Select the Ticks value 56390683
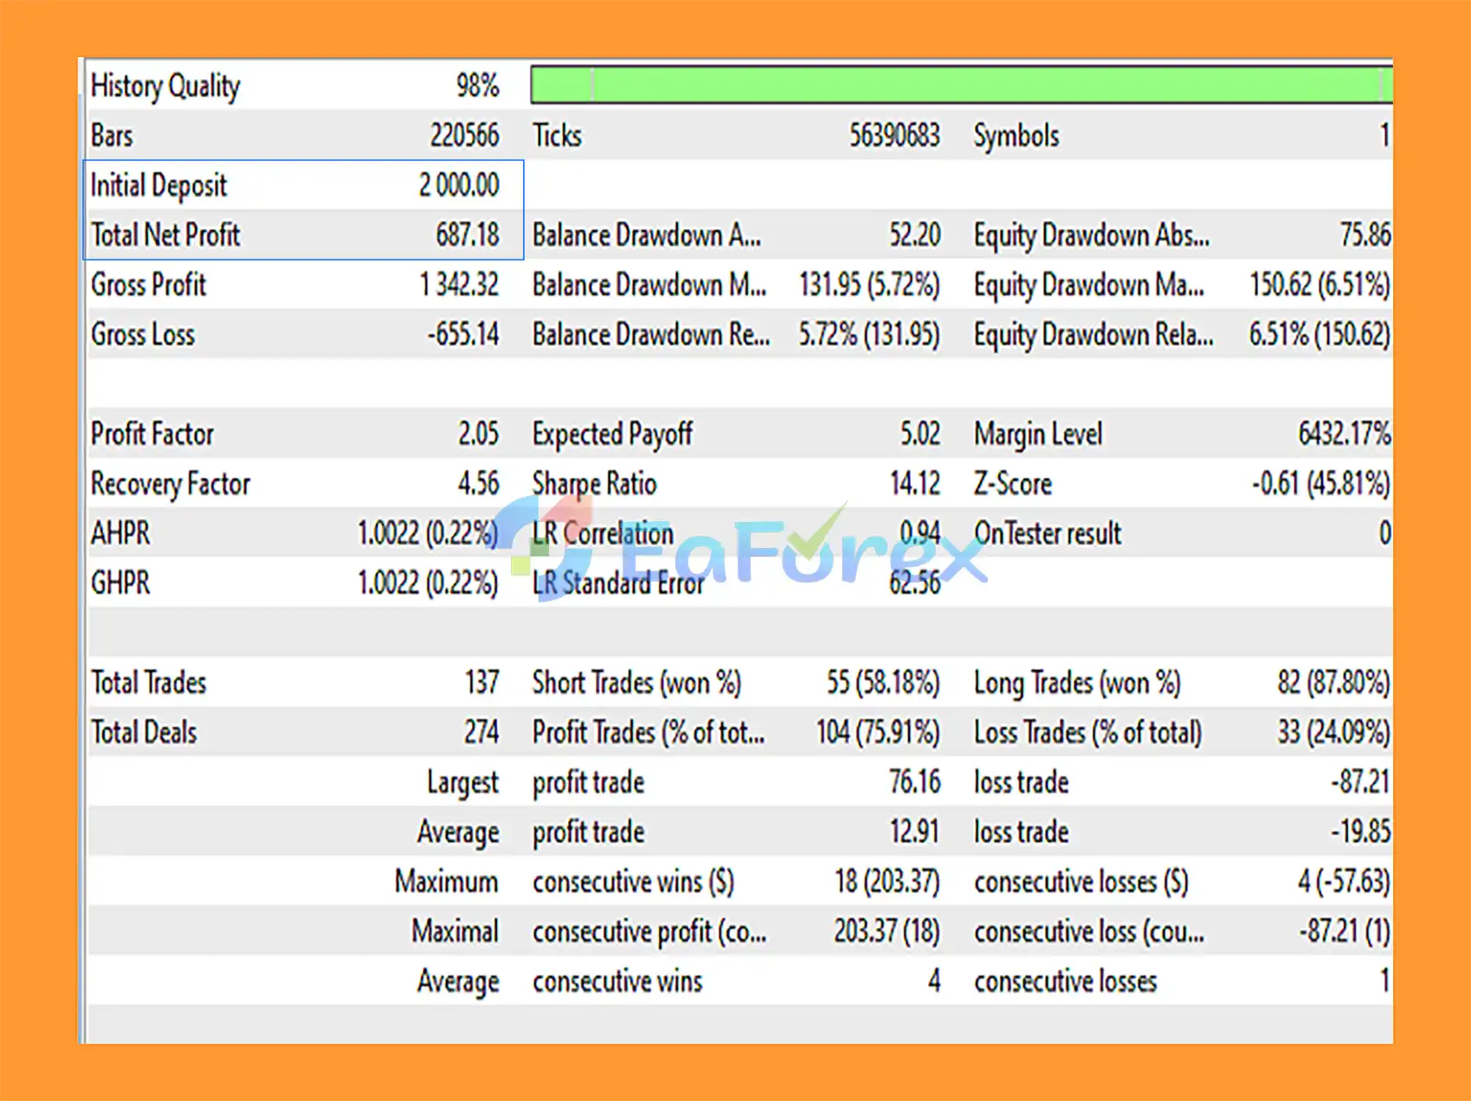Viewport: 1471px width, 1101px height. (x=894, y=136)
